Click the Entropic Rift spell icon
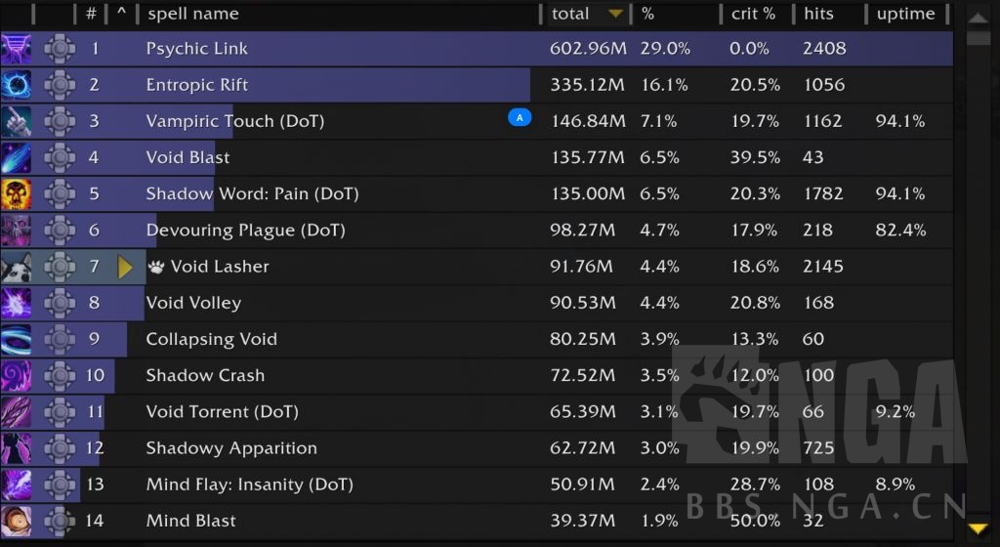 [x=16, y=85]
